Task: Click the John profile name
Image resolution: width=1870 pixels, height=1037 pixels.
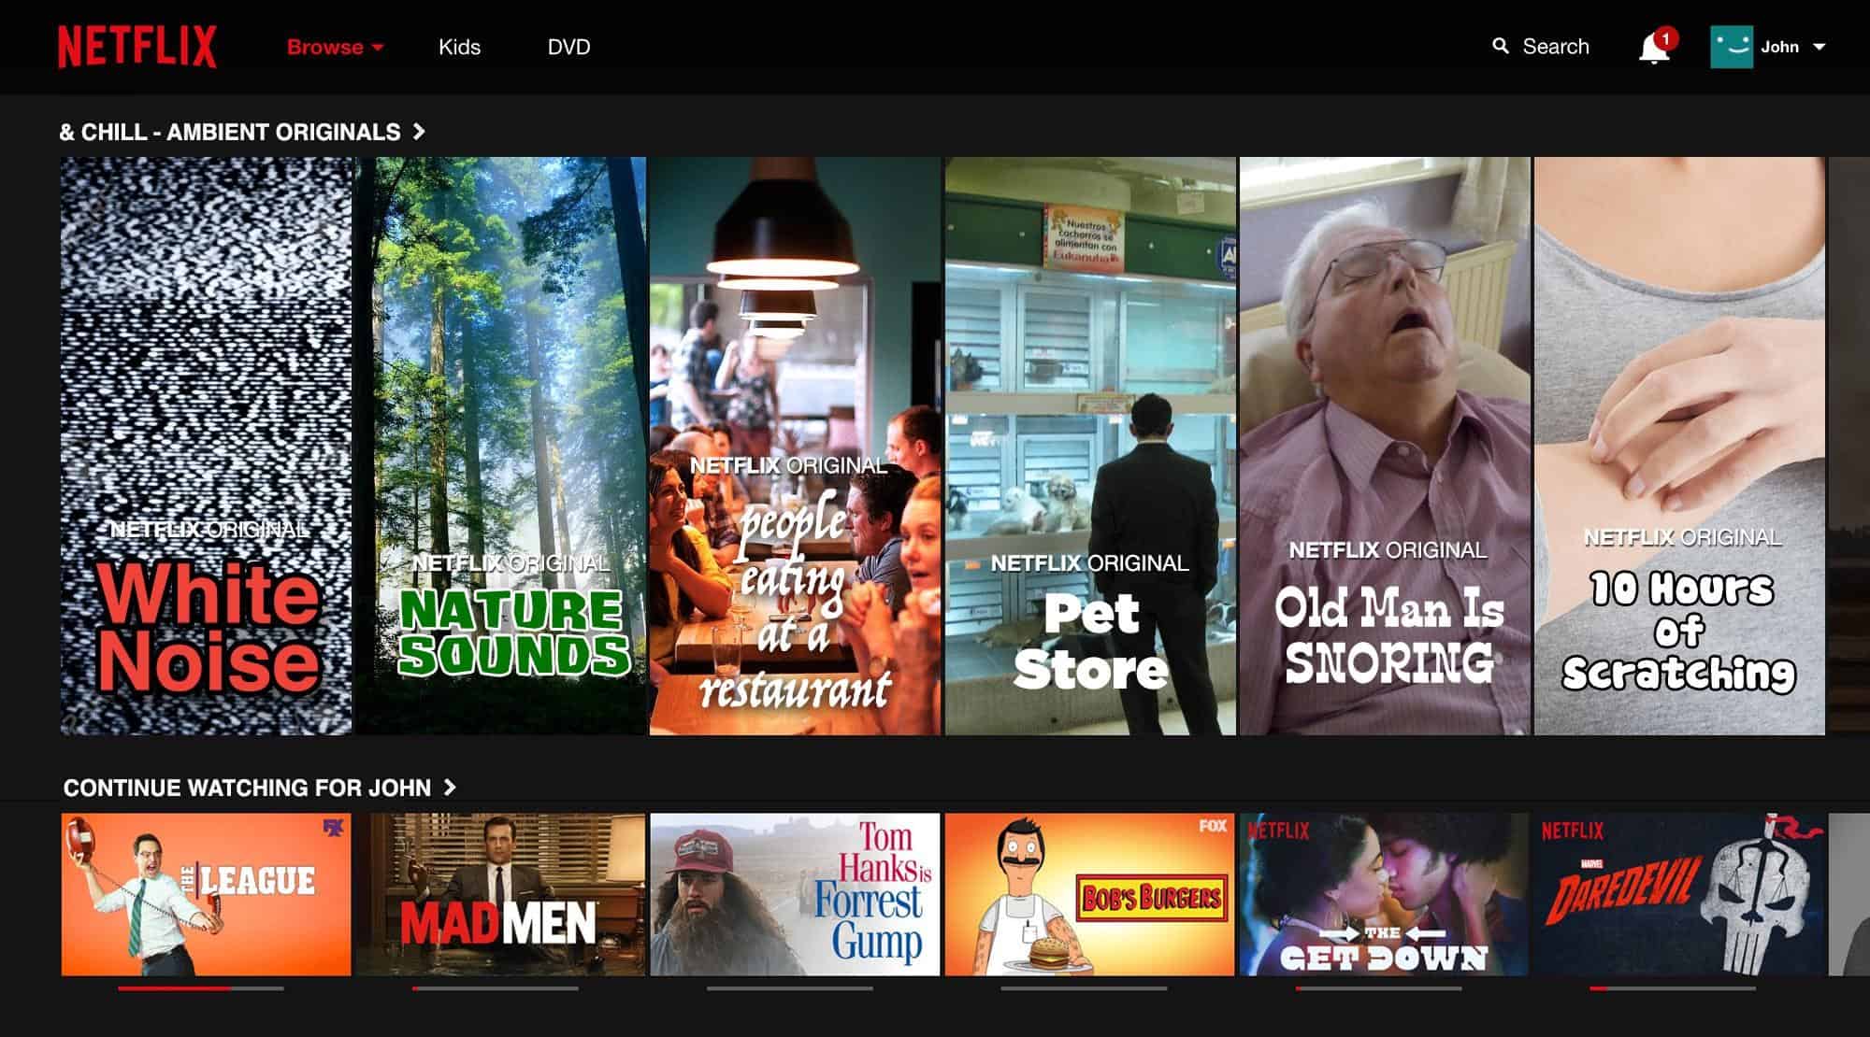Action: pos(1779,47)
